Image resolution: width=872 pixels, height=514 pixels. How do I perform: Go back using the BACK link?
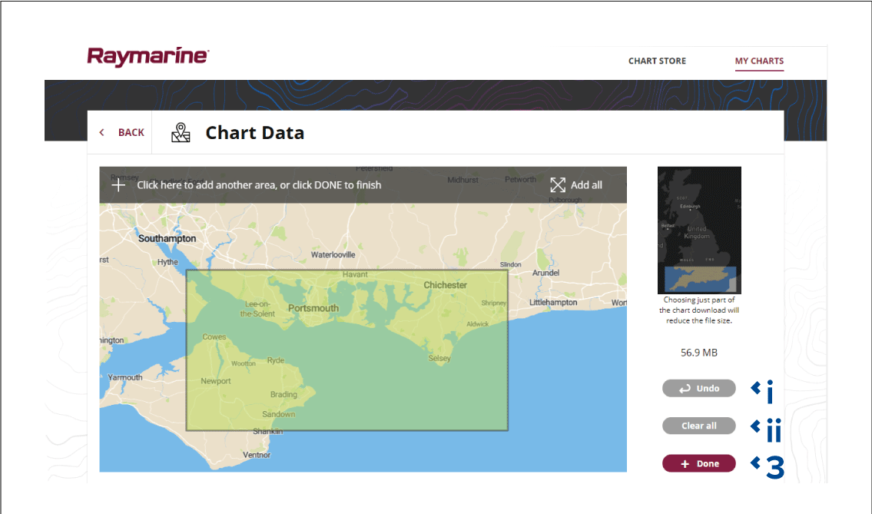click(131, 132)
